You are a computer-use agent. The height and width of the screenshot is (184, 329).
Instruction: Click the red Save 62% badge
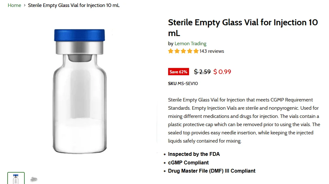coord(178,71)
